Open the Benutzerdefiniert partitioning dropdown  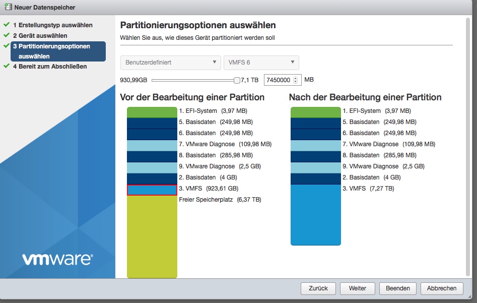170,63
